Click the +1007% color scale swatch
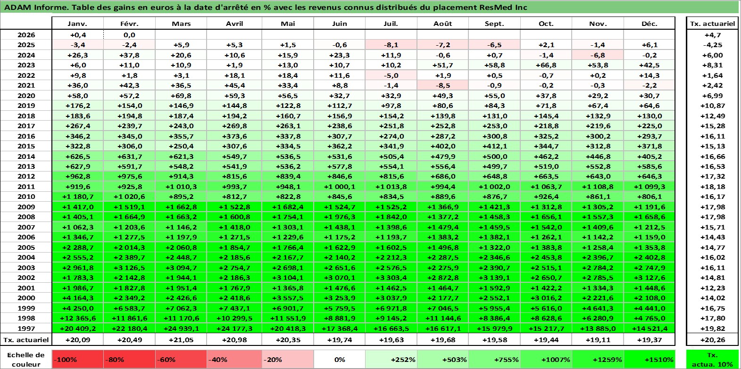The image size is (741, 369). pos(546,360)
